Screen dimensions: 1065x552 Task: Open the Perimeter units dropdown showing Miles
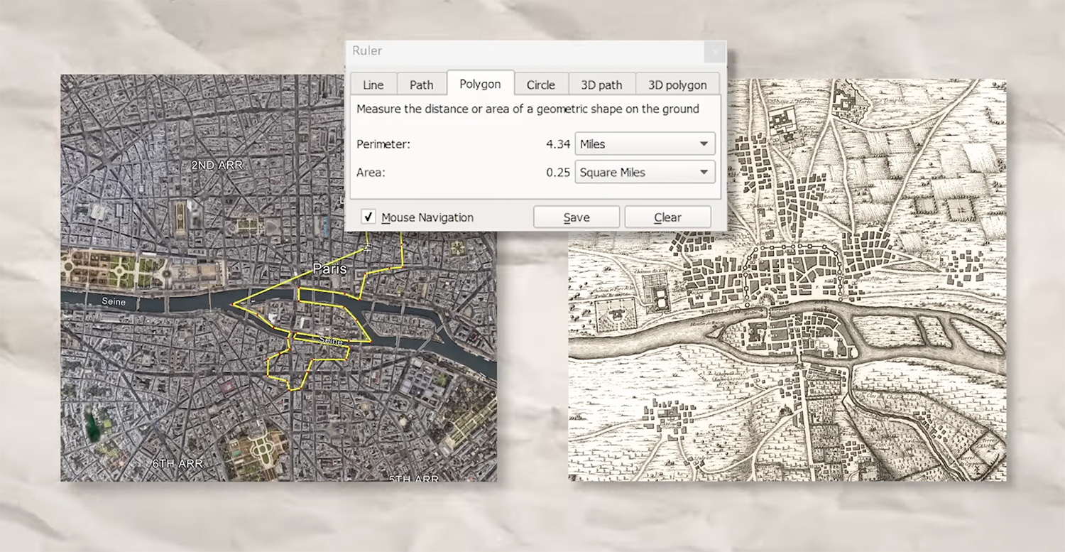[644, 144]
